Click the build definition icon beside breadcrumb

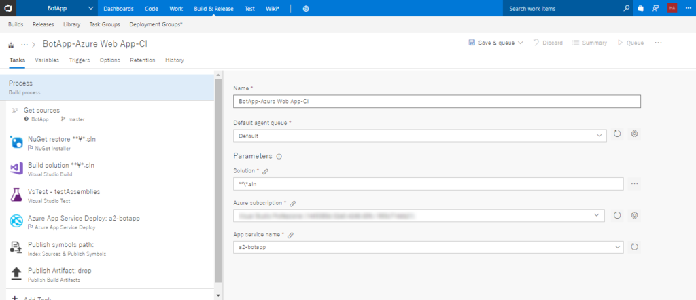[x=11, y=45]
